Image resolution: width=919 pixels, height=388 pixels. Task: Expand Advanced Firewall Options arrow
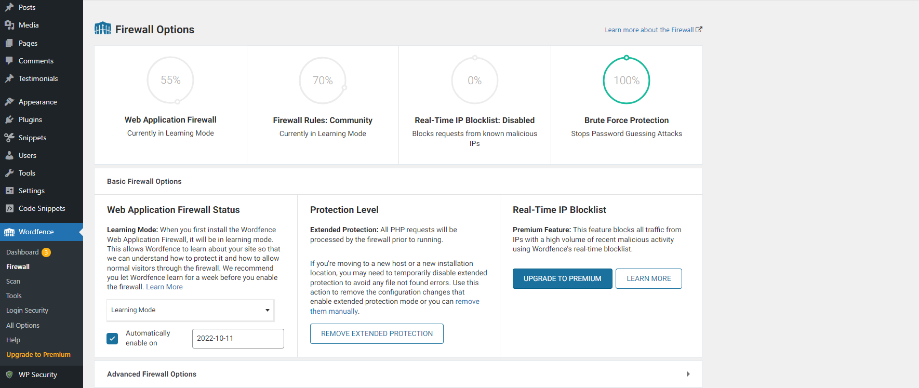pos(688,374)
